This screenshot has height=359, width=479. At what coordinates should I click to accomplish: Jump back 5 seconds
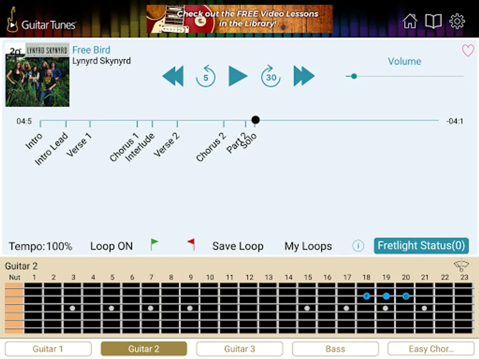coord(206,76)
